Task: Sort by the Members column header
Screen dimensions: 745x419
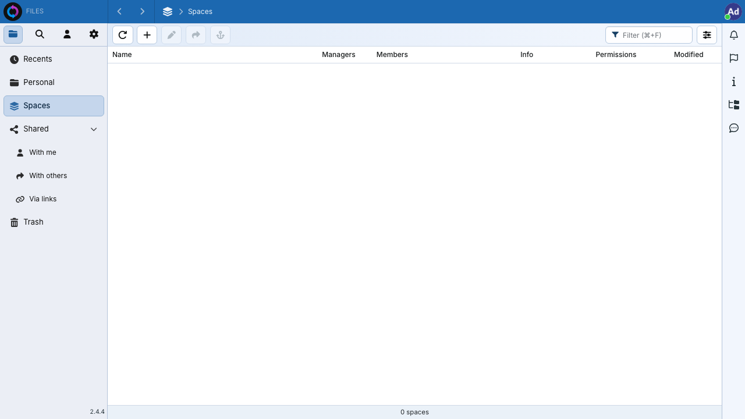Action: pyautogui.click(x=392, y=55)
